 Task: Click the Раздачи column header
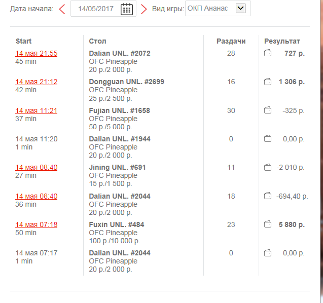(231, 41)
